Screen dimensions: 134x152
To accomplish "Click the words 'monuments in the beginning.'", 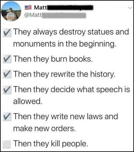I will click(65, 44).
